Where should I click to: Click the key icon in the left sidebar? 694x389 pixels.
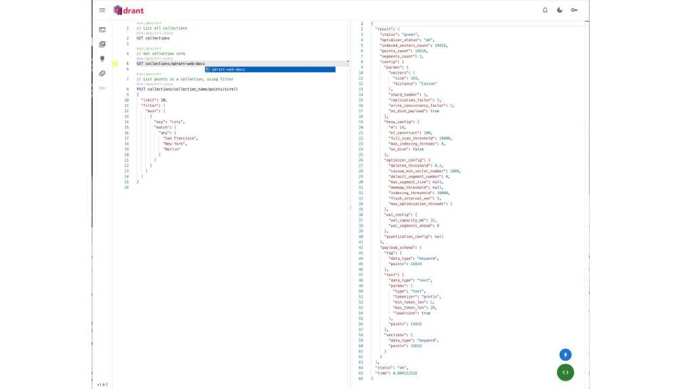point(102,88)
